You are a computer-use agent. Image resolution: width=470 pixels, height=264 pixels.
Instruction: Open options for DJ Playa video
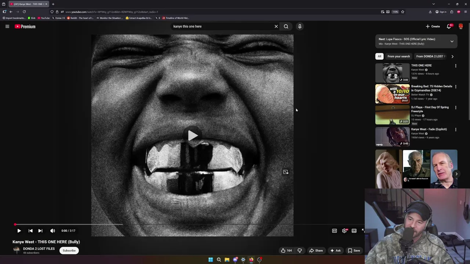point(456,108)
